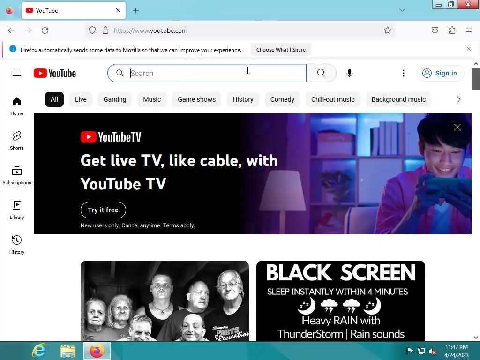This screenshot has width=480, height=360.
Task: Open the Firefox application menu
Action: (x=469, y=30)
